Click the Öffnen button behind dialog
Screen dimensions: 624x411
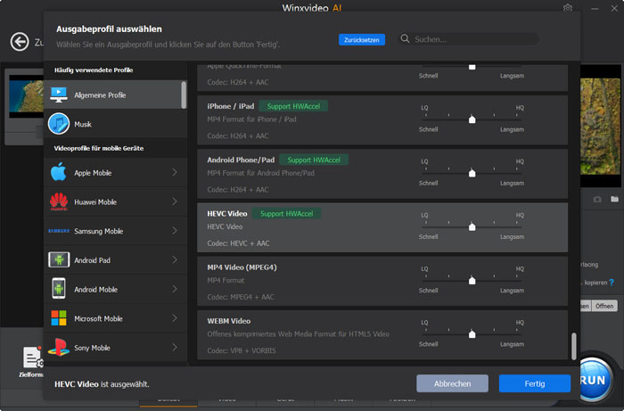(x=604, y=306)
